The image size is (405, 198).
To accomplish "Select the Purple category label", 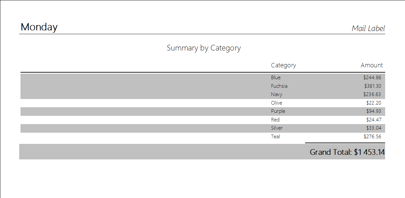I will coord(278,111).
